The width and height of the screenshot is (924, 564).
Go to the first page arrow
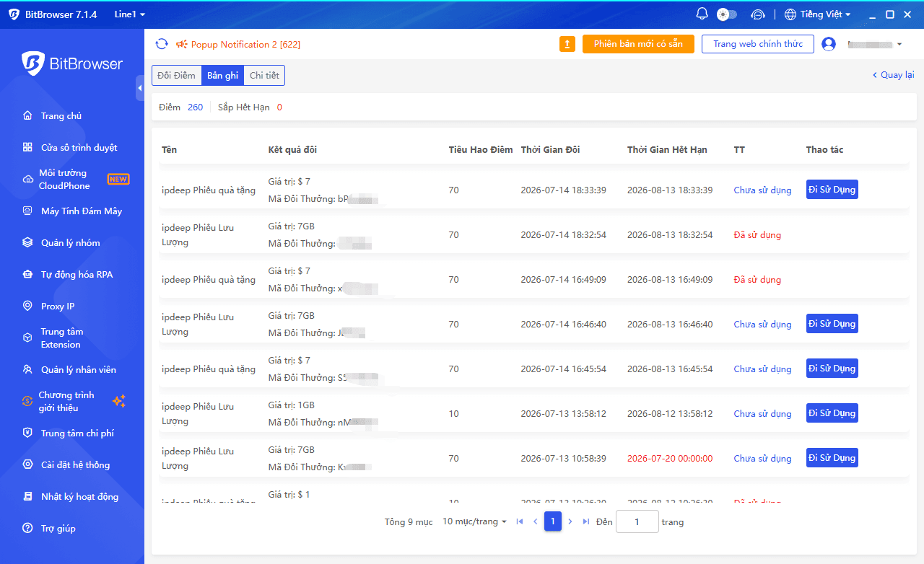point(520,521)
